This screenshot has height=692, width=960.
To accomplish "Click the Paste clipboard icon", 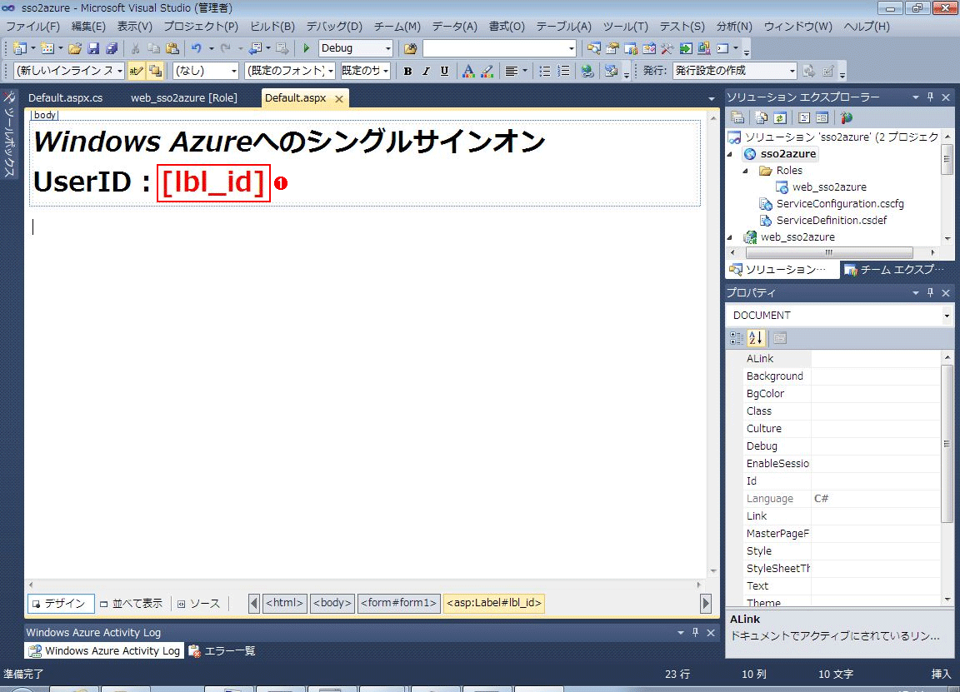I will (x=172, y=48).
